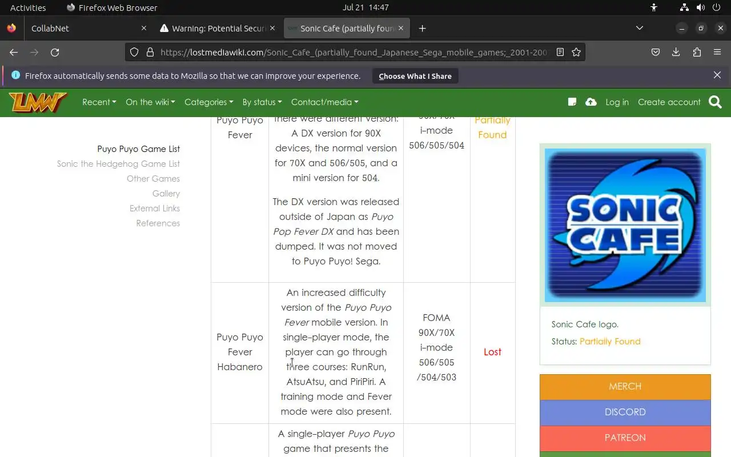The width and height of the screenshot is (731, 457).
Task: Click Activities in the top bar
Action: [x=28, y=7]
